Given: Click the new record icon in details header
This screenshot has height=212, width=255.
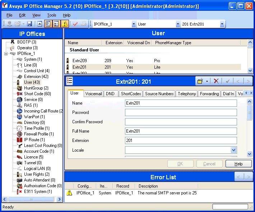Looking at the screenshot, I should [200, 81].
